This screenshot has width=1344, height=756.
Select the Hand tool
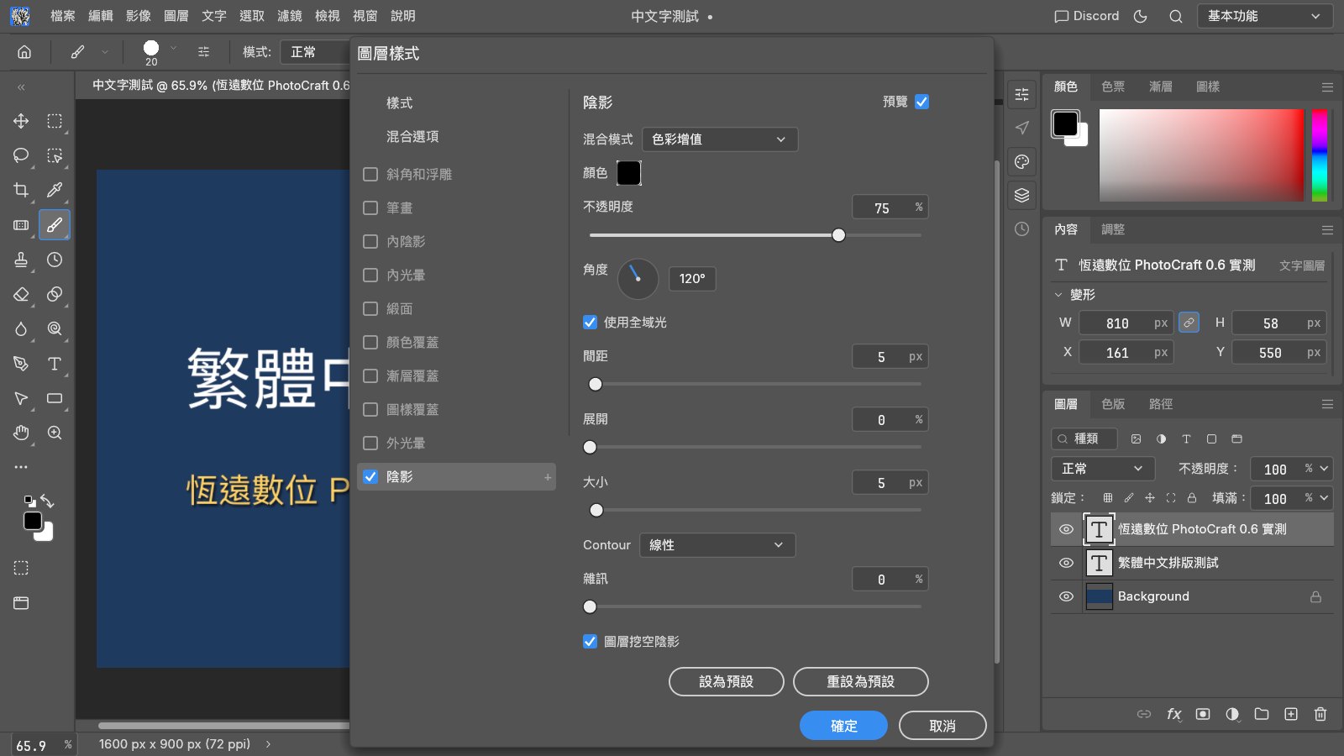21,433
